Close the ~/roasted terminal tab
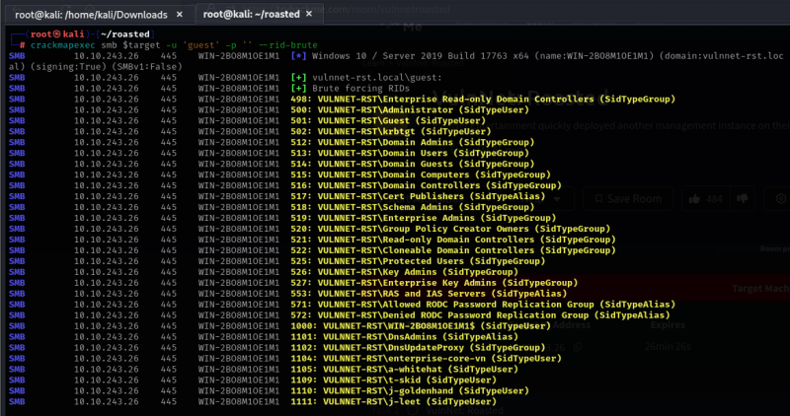 click(x=309, y=14)
